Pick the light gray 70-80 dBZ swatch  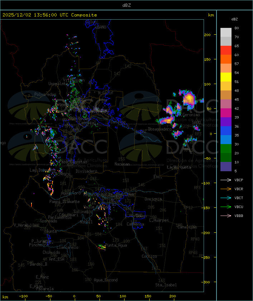[226, 33]
